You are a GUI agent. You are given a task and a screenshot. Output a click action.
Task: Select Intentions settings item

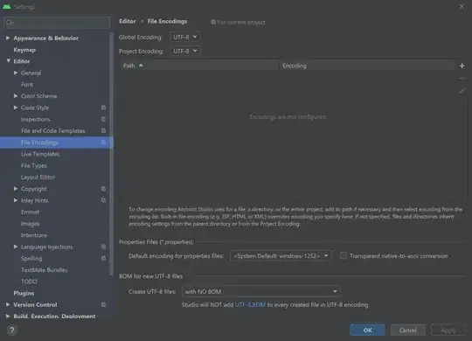[34, 235]
